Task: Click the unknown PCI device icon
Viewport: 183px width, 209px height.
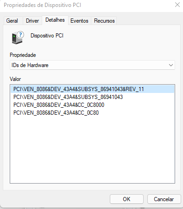Action: 18,37
